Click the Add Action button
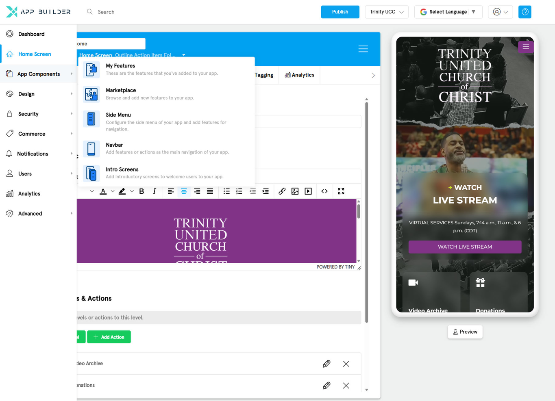 tap(109, 337)
